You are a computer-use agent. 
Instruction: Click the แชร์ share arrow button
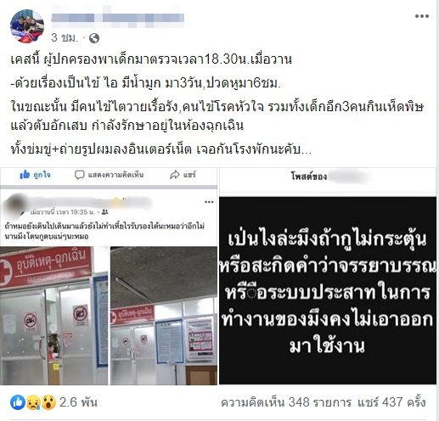(x=183, y=175)
